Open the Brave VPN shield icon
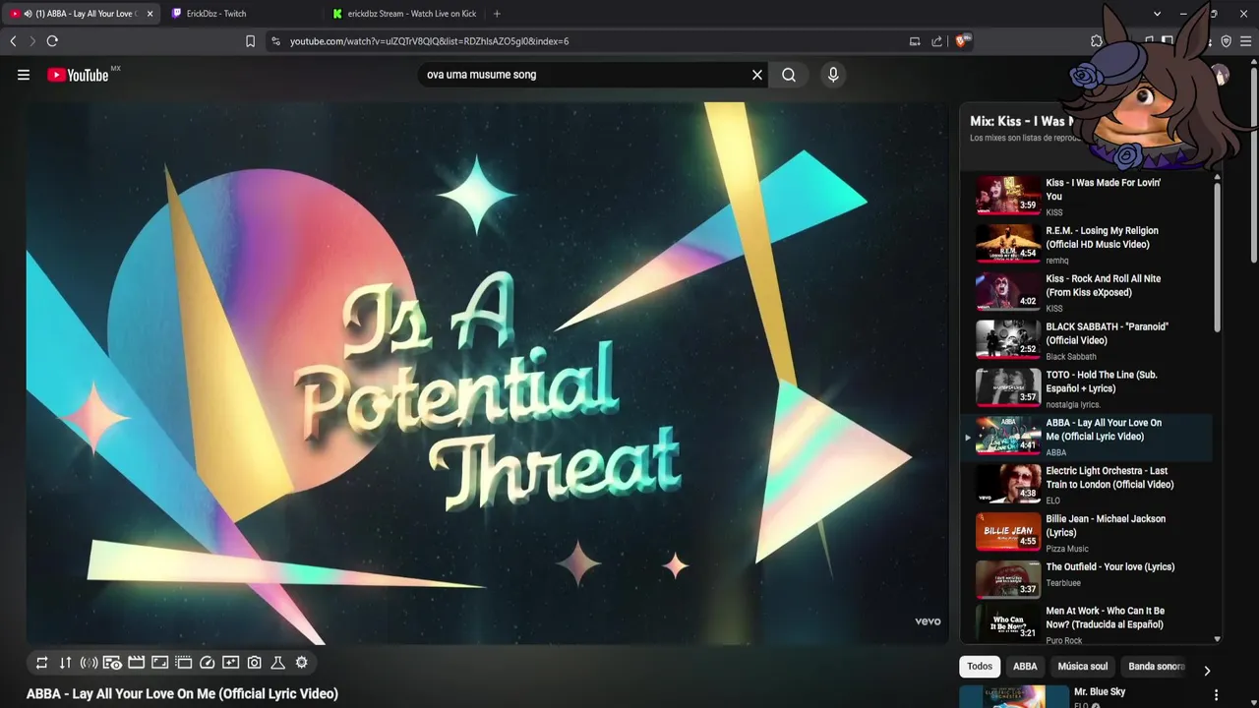 pyautogui.click(x=1226, y=41)
